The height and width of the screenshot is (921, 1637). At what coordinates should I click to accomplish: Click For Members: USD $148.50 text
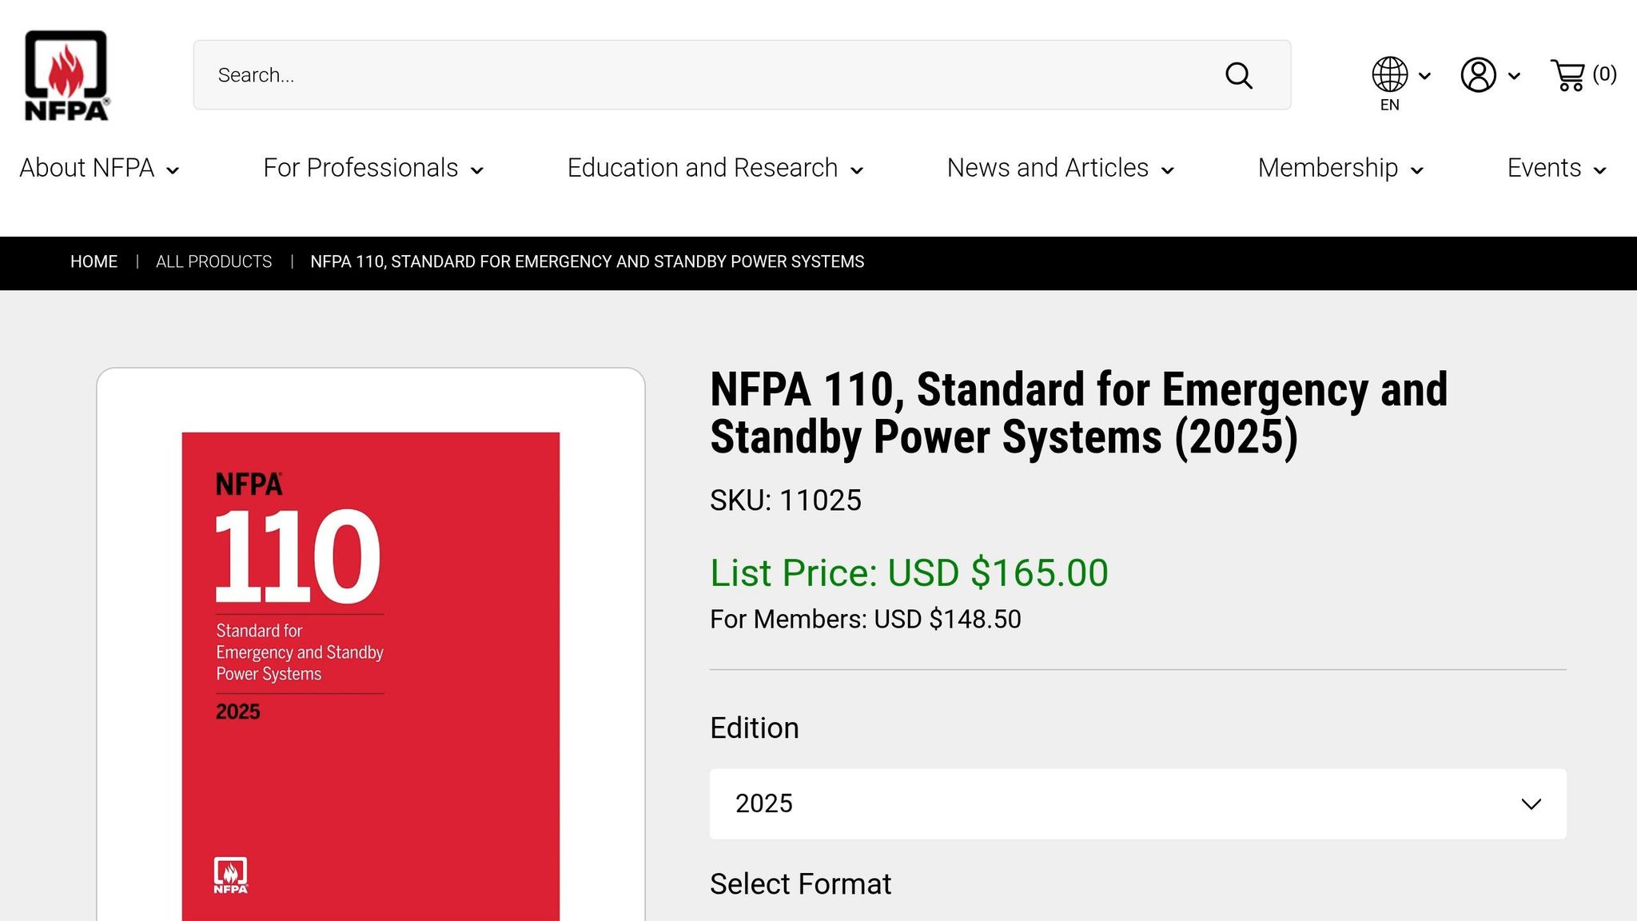866,620
